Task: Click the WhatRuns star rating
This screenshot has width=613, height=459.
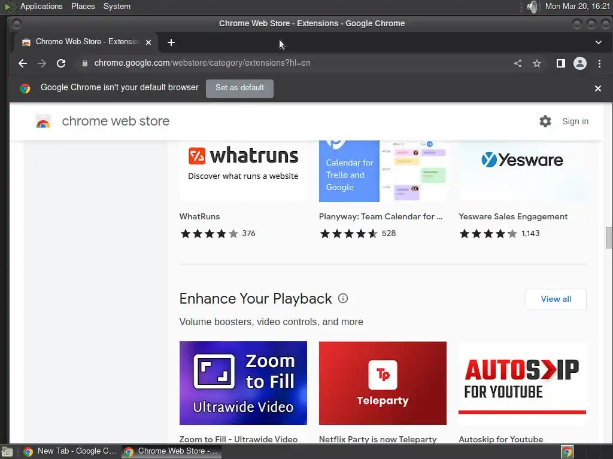Action: point(209,234)
